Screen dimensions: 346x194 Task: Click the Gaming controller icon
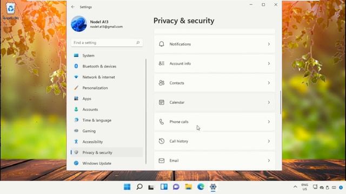[x=76, y=131]
